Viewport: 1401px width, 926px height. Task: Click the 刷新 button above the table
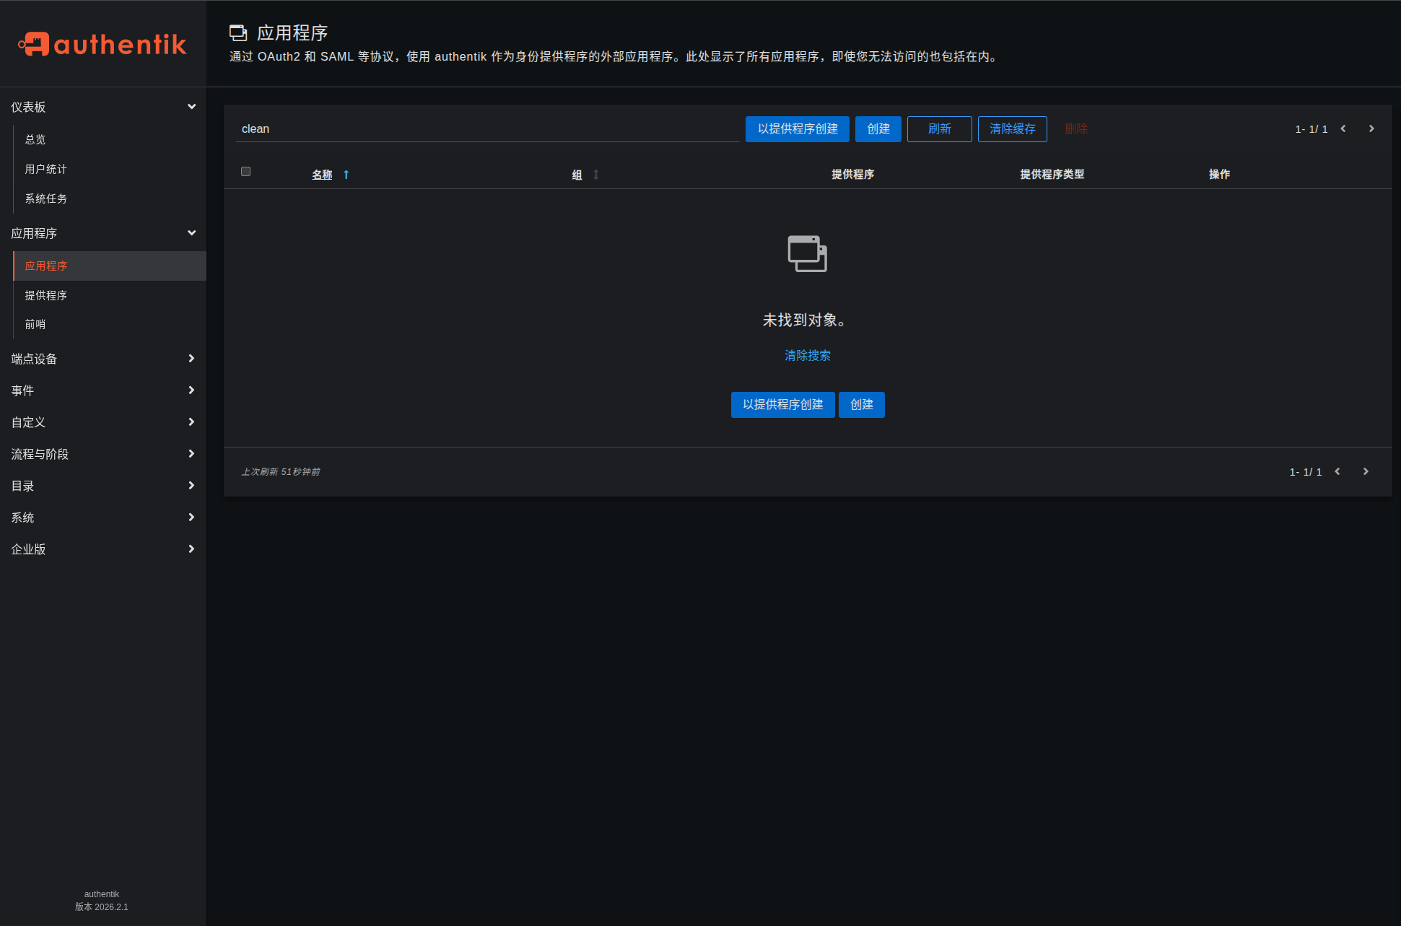pos(939,128)
